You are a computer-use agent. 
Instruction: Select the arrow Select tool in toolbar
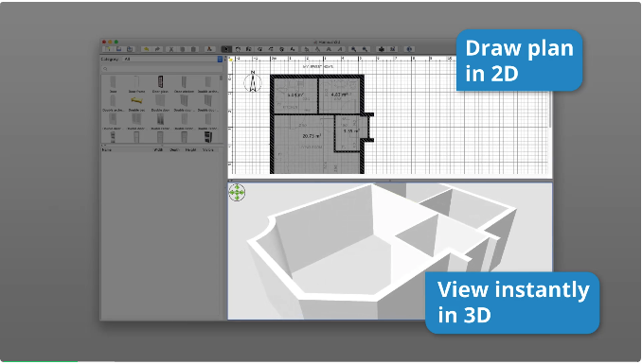(x=226, y=49)
